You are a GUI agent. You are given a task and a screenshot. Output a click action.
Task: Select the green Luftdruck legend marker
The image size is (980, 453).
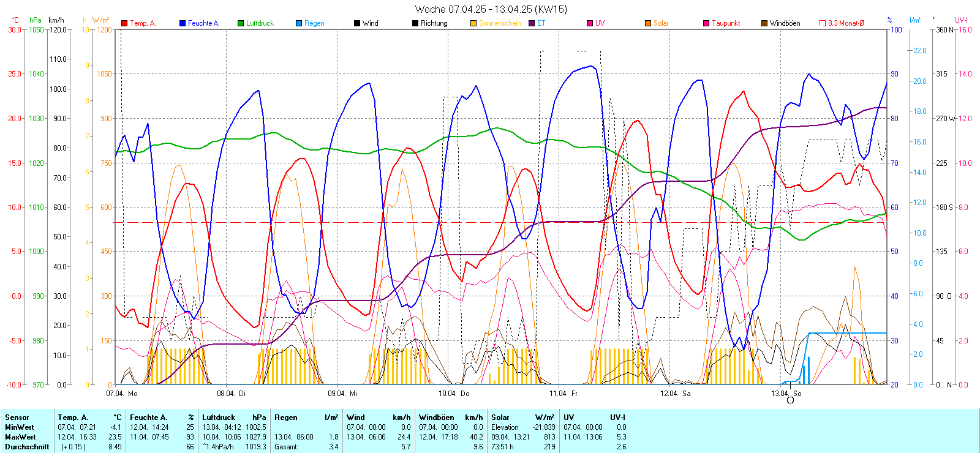click(x=241, y=23)
